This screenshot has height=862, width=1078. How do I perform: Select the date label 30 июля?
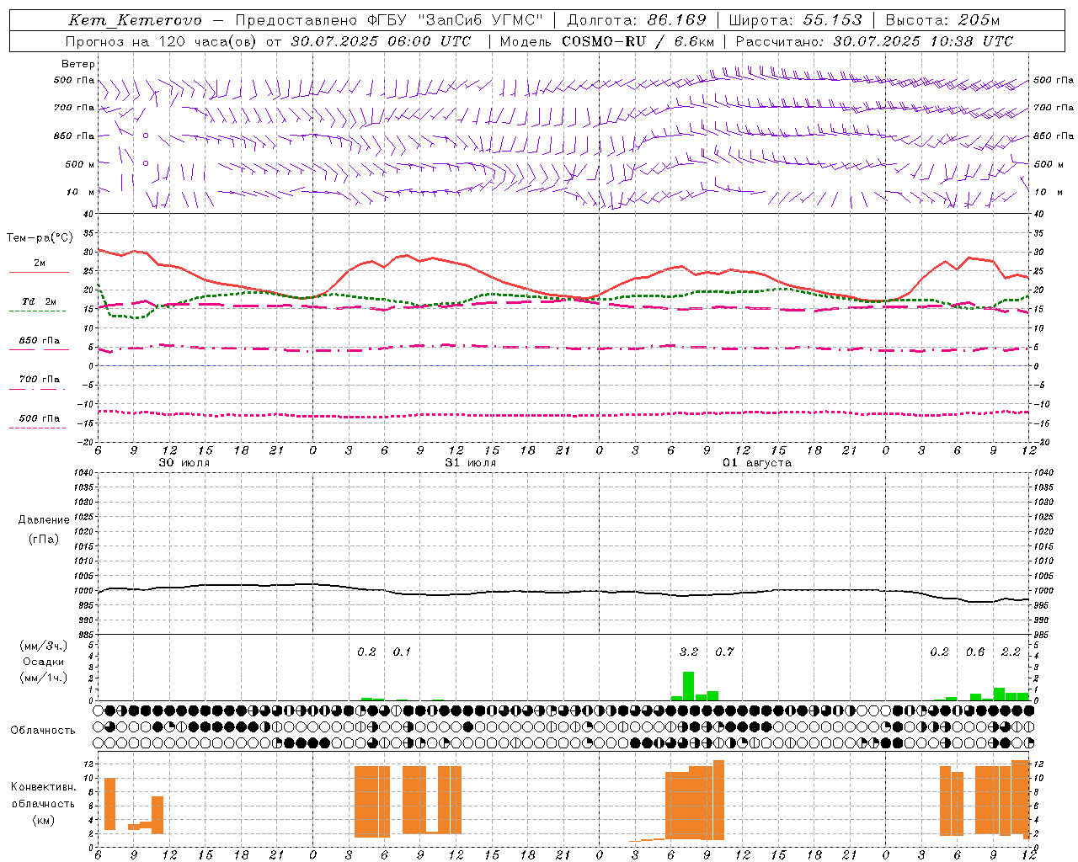(184, 463)
